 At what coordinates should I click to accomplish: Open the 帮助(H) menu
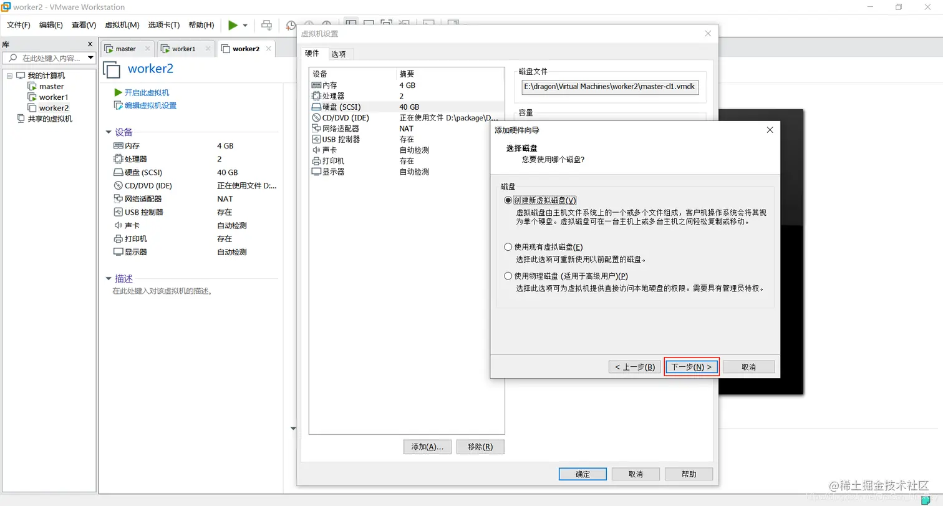200,25
